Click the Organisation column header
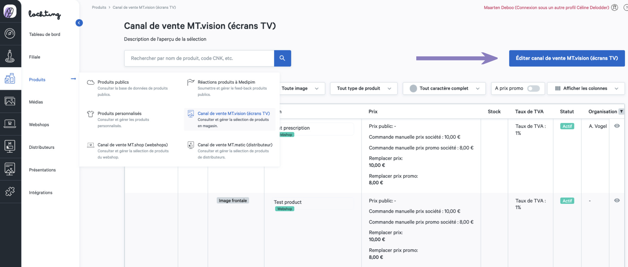 click(603, 112)
